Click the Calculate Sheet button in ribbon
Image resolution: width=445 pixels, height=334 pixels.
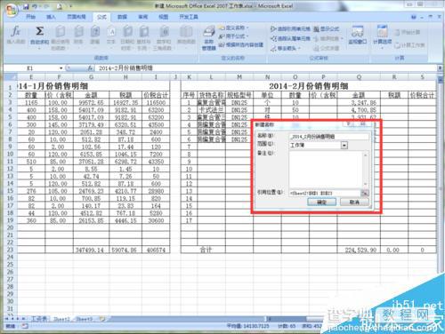tap(410, 45)
